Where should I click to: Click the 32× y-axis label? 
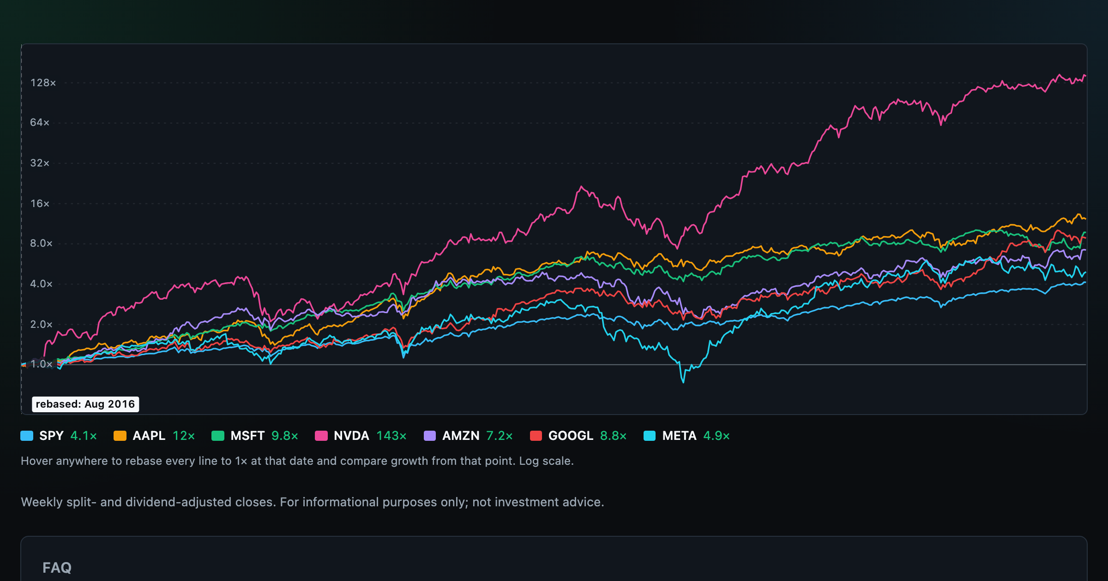pos(40,163)
